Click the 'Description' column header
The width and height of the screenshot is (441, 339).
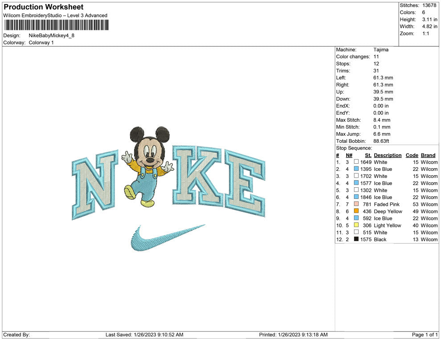388,155
